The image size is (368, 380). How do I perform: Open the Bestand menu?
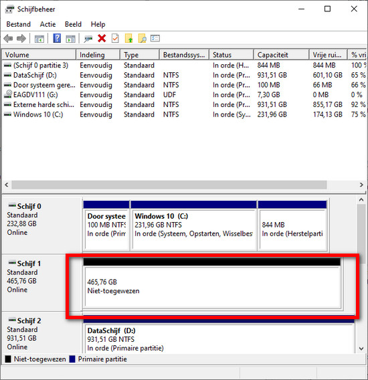[x=19, y=24]
